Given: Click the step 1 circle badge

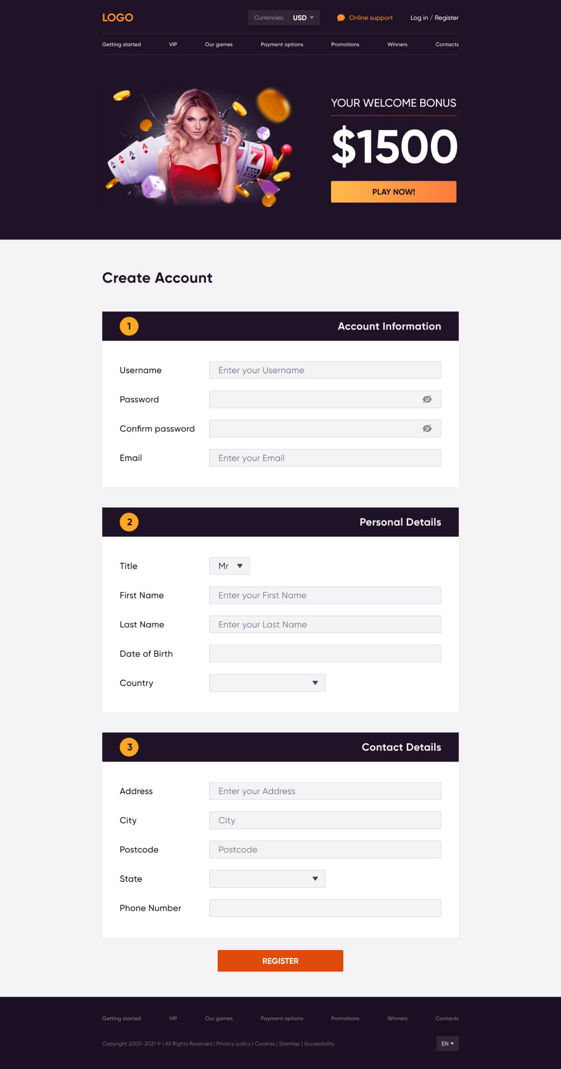Looking at the screenshot, I should 129,326.
